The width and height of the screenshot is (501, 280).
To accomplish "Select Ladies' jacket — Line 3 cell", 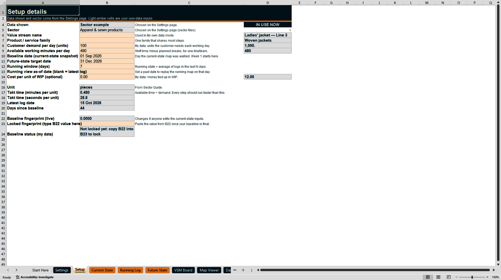I will coord(267,35).
